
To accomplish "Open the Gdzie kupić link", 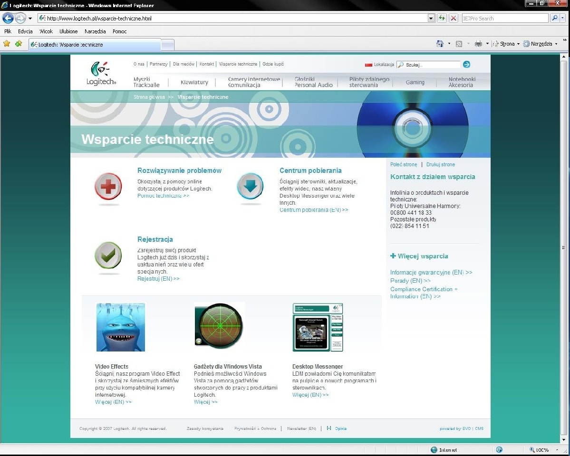I will [x=273, y=64].
